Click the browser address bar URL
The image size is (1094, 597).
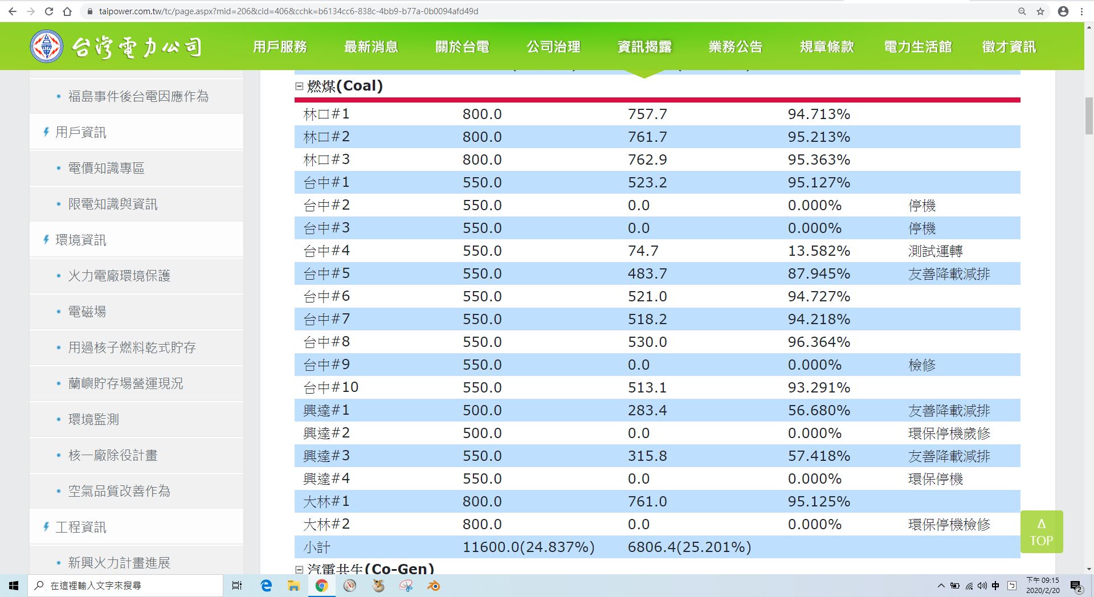(288, 11)
